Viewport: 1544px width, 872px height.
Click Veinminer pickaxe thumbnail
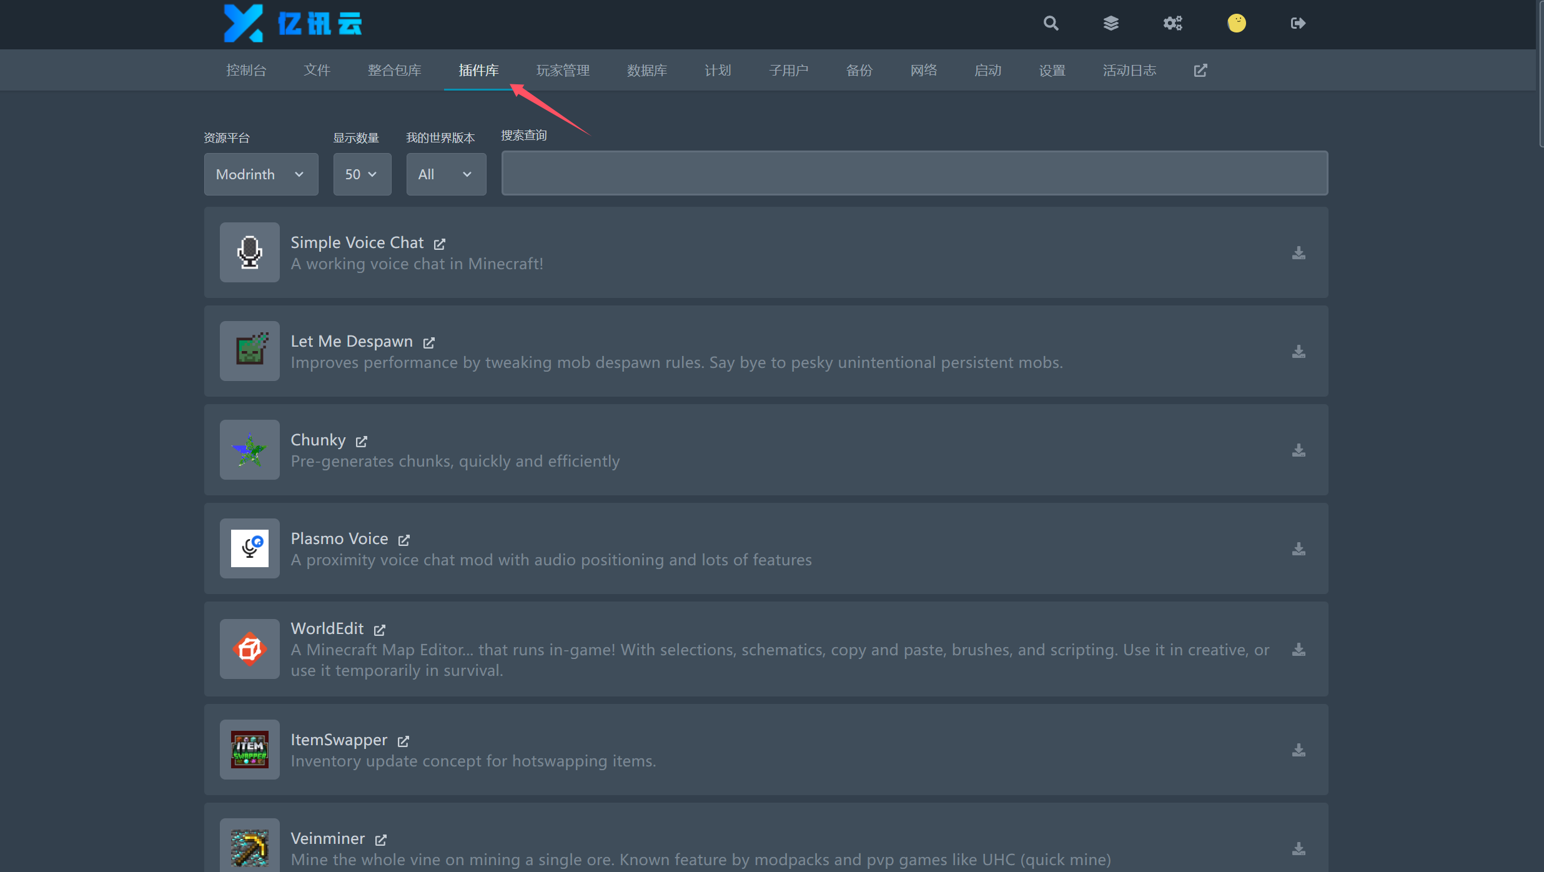(249, 846)
